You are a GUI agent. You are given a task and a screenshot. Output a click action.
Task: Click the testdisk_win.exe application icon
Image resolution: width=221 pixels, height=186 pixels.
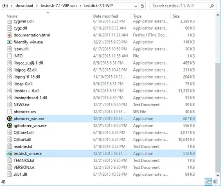9,153
